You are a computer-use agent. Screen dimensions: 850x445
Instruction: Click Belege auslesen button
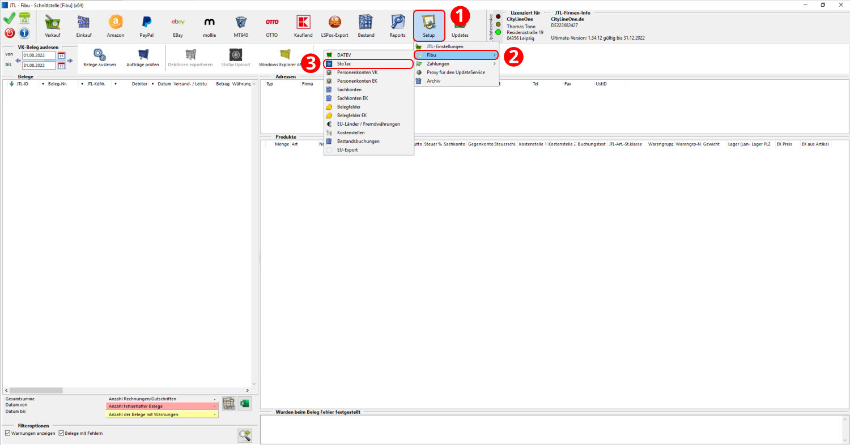[100, 58]
